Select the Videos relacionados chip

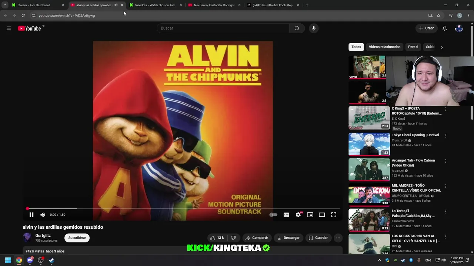click(x=384, y=47)
